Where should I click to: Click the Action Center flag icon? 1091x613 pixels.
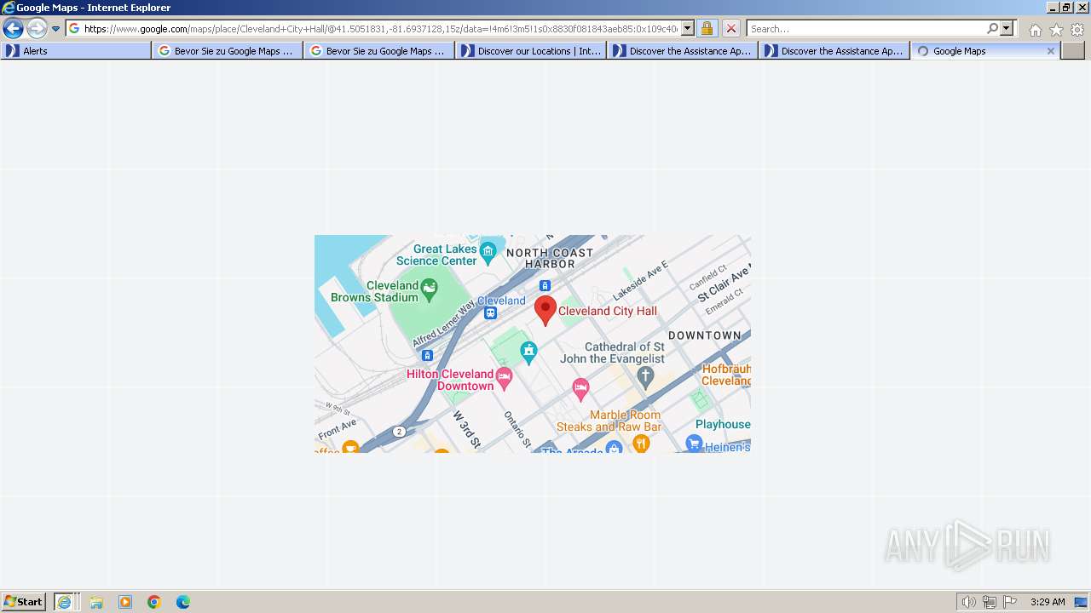point(1010,602)
